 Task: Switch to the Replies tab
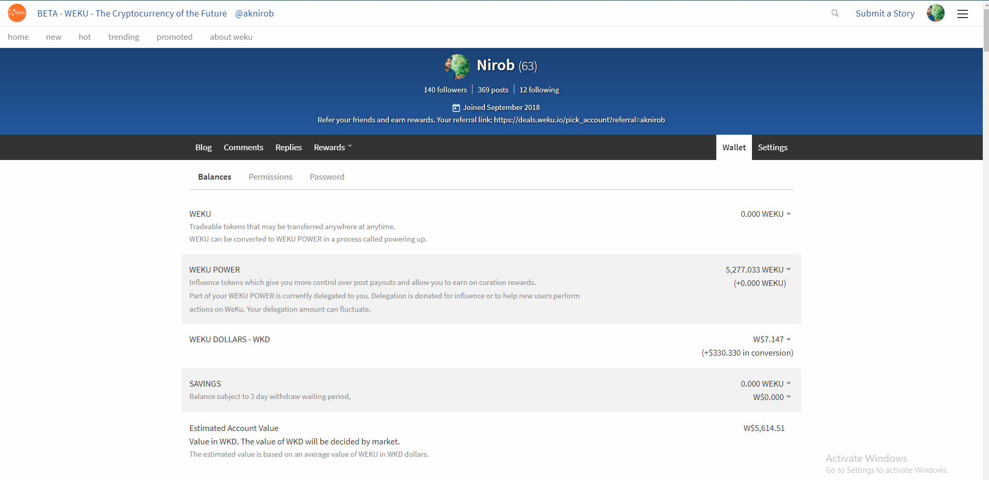pyautogui.click(x=288, y=147)
